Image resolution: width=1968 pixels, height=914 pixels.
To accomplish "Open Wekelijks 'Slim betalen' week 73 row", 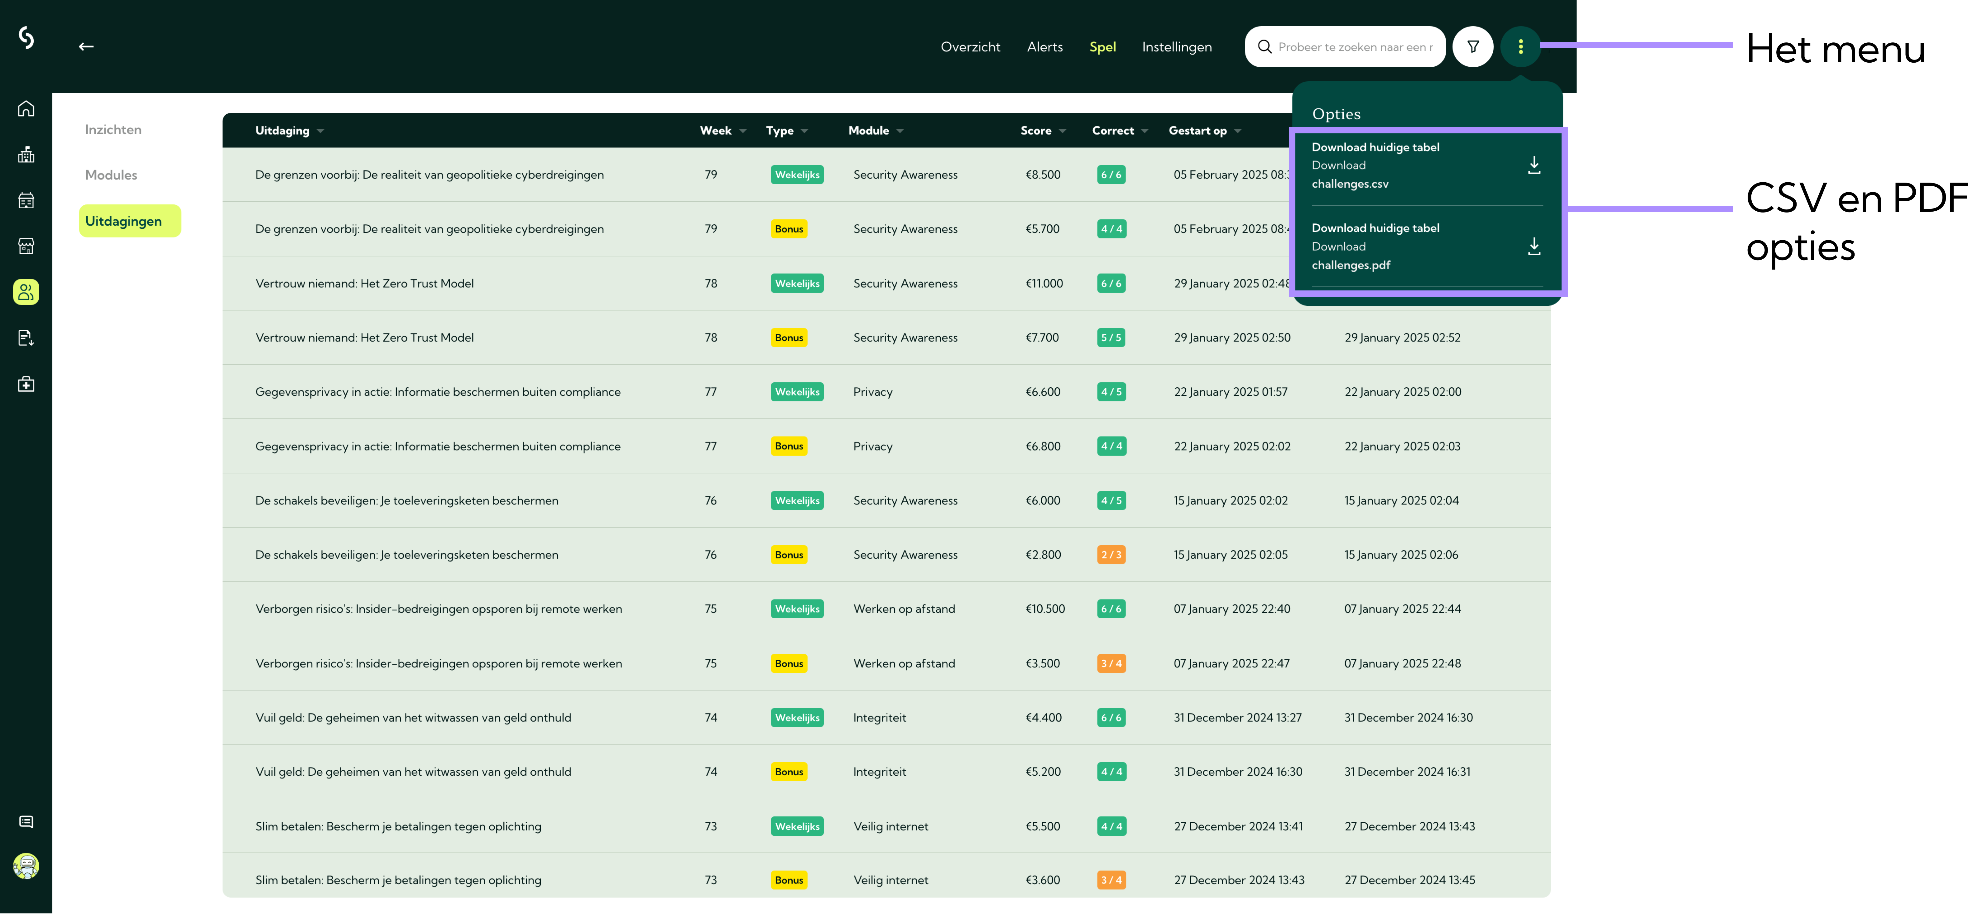I will pyautogui.click(x=886, y=826).
